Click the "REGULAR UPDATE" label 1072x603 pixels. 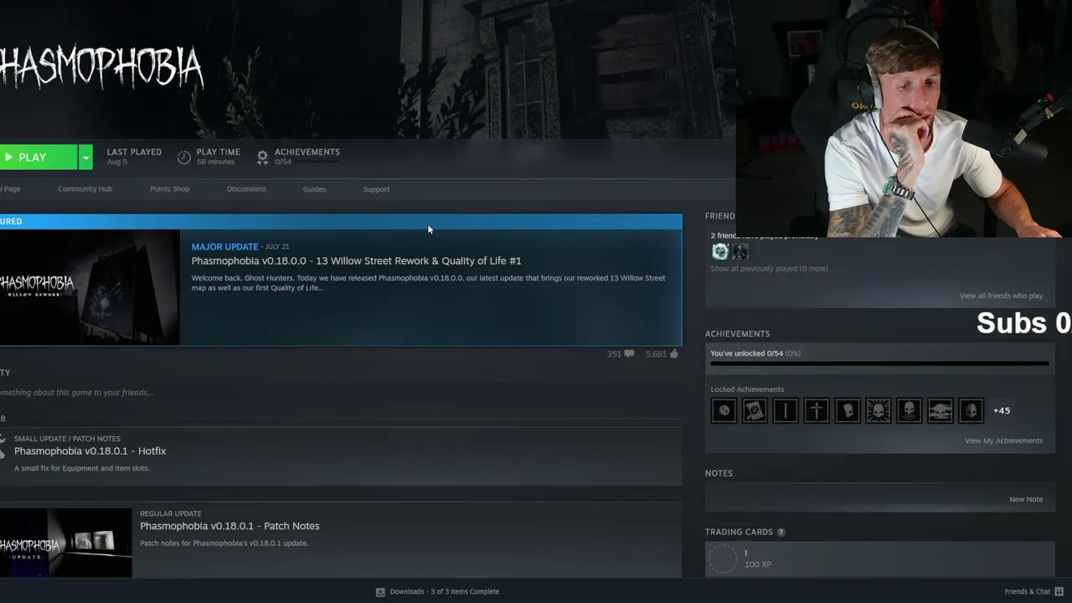click(171, 513)
